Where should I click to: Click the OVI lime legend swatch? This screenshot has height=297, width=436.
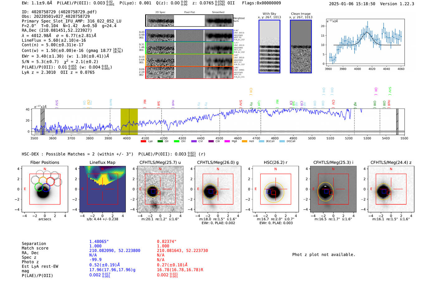177,141
